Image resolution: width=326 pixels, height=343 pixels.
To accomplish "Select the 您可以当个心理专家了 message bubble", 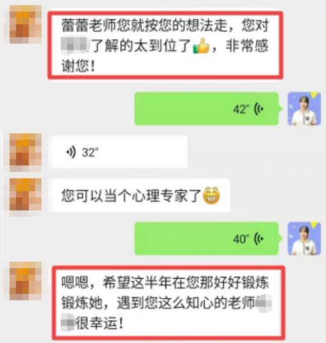I will [x=141, y=195].
